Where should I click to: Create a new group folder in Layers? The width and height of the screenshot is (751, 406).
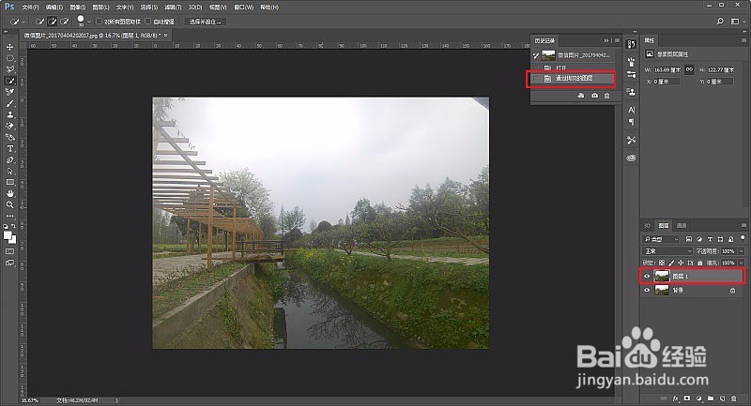[711, 398]
